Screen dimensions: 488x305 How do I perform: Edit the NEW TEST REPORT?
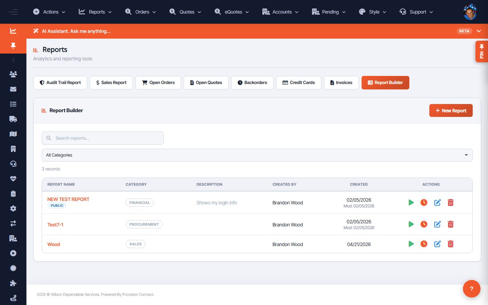coord(438,203)
